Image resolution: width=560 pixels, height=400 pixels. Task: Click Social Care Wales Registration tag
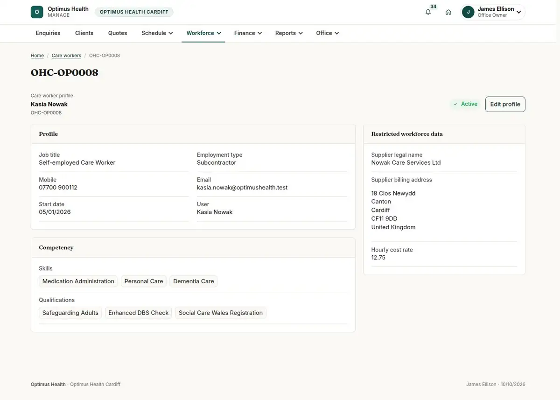(x=221, y=313)
